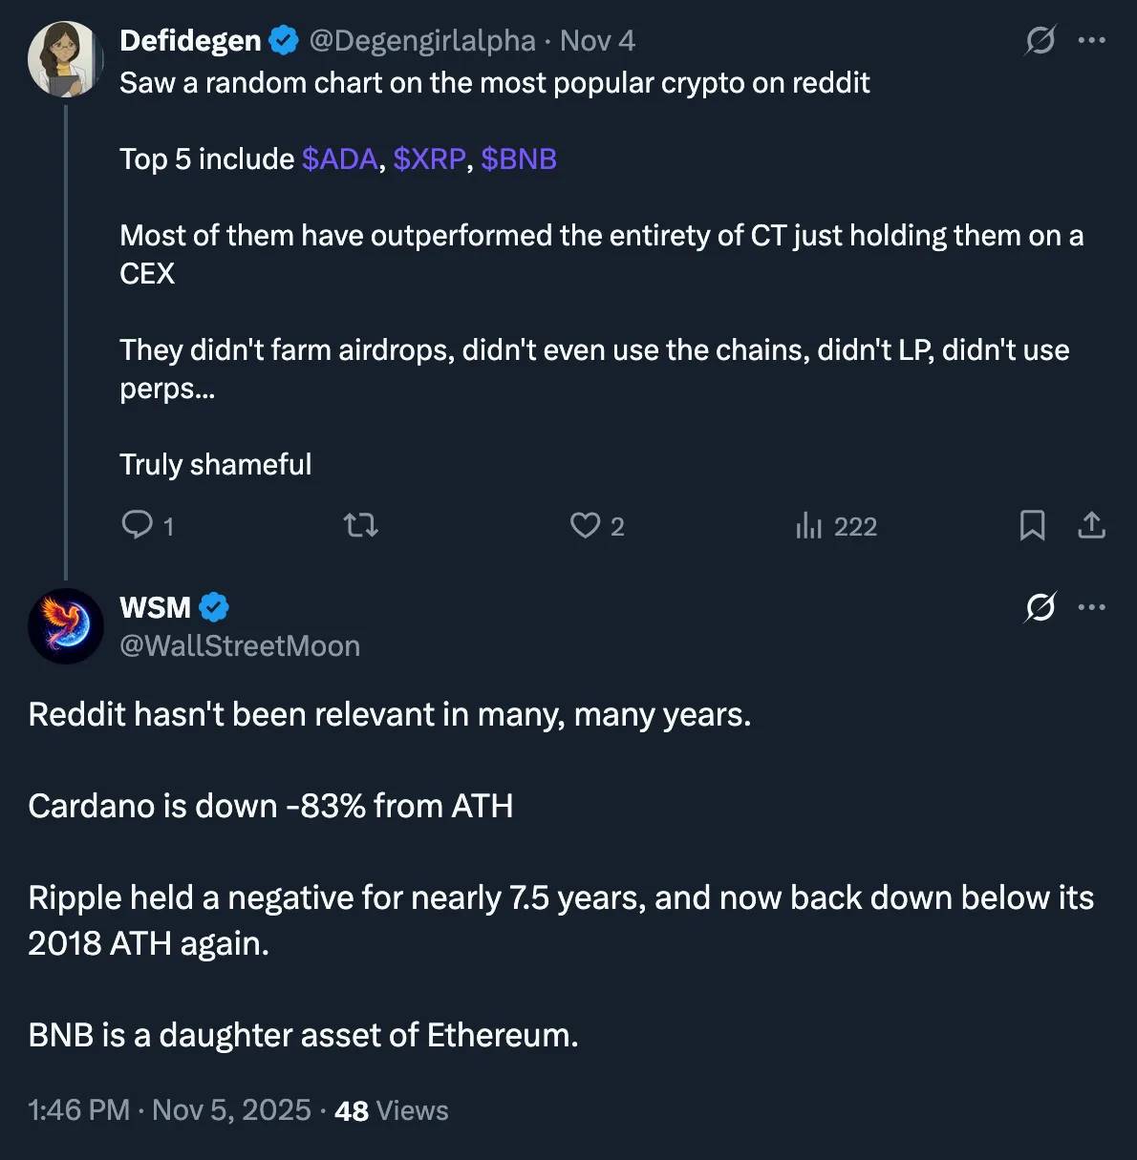
Task: Open the $XRP cashtag link
Action: coord(429,158)
